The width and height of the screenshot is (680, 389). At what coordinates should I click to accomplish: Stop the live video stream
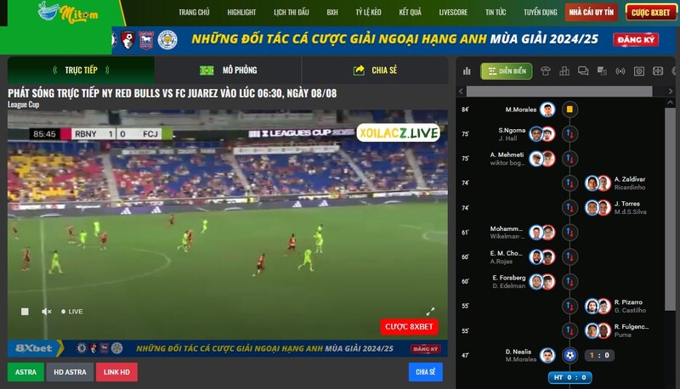(25, 312)
